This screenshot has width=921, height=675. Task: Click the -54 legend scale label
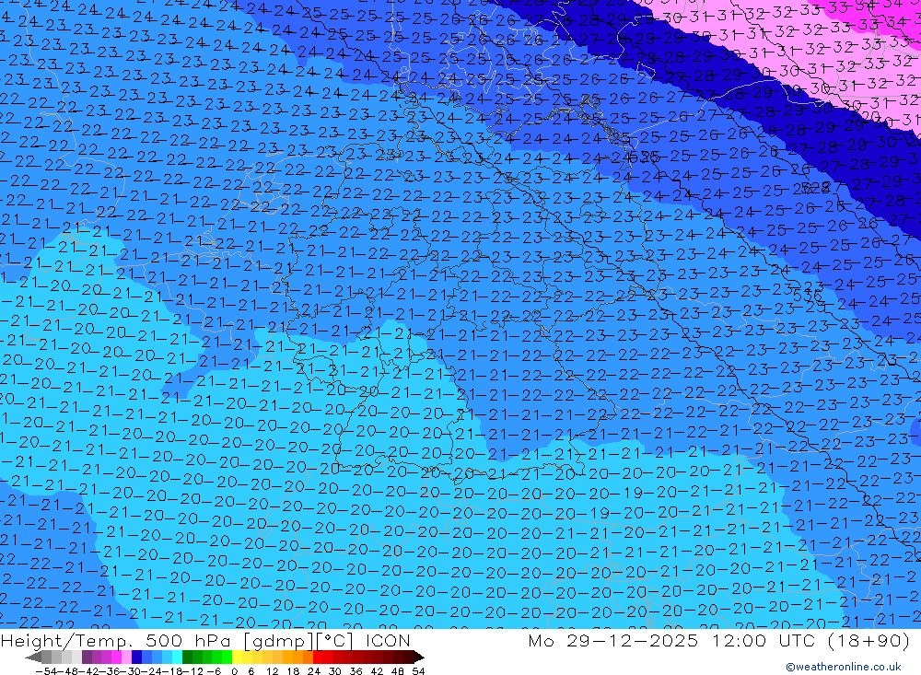coord(46,671)
